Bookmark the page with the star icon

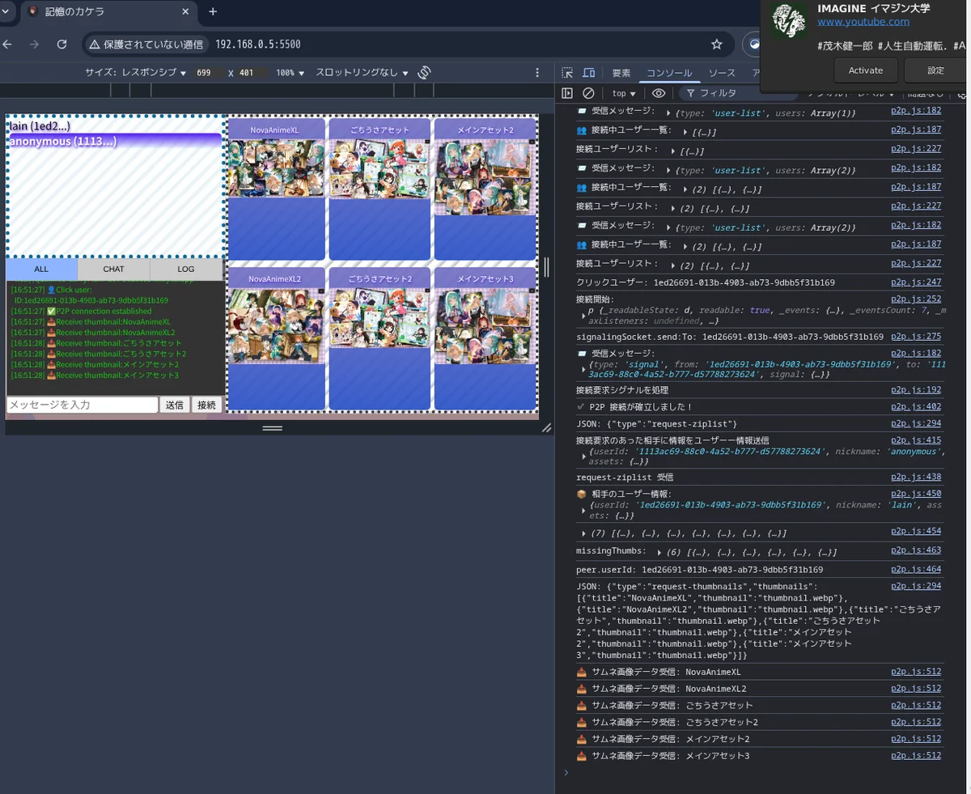click(716, 45)
